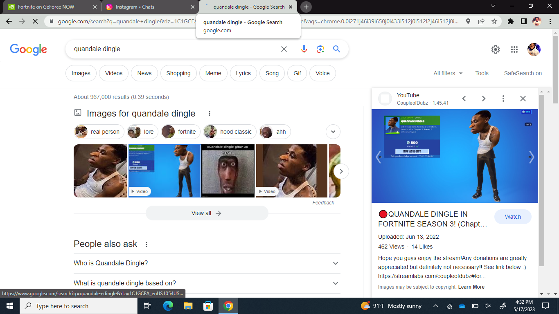Viewport: 559px width, 314px height.
Task: Show hidden system tray icons
Action: [436, 306]
